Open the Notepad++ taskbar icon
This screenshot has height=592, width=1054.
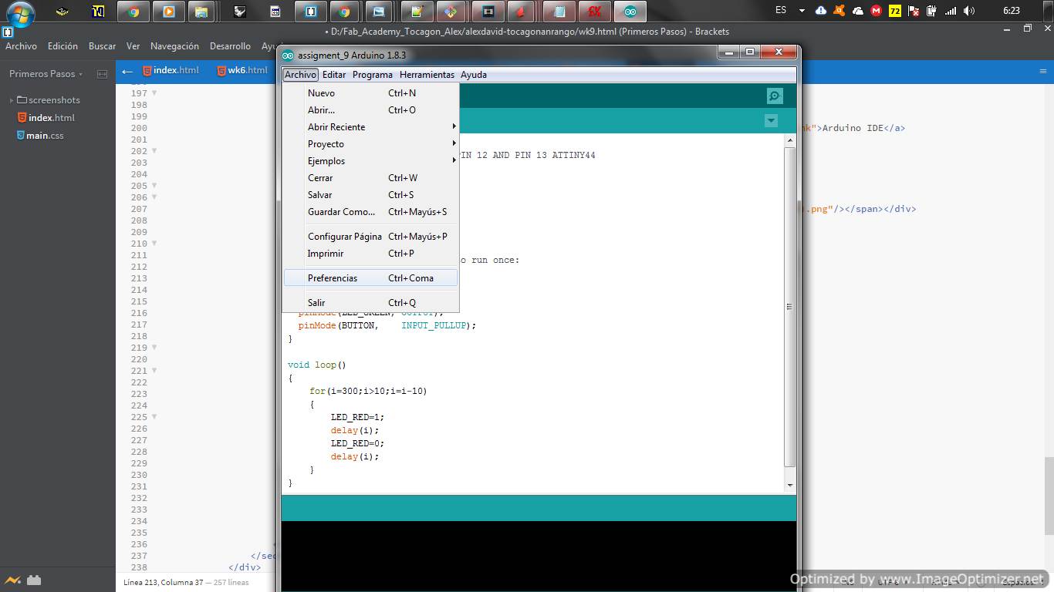point(417,12)
